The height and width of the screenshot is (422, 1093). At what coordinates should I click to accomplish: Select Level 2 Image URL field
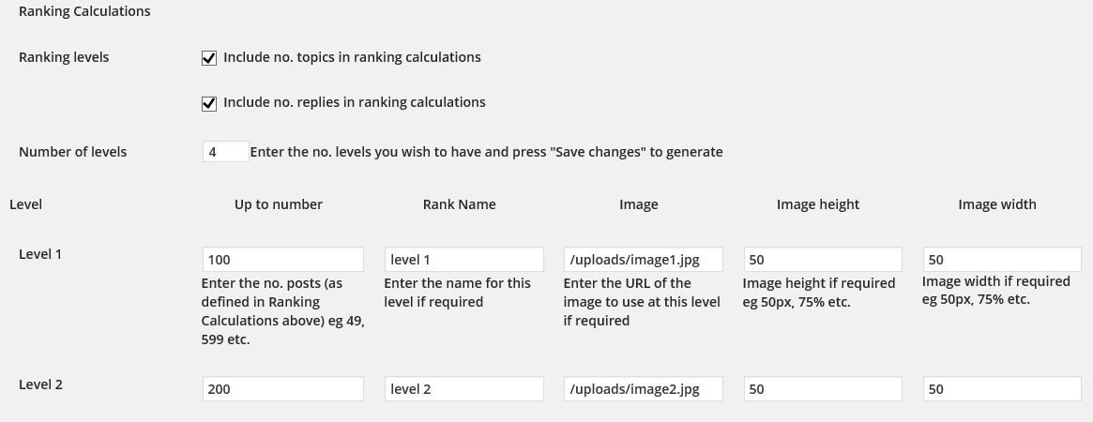[643, 389]
